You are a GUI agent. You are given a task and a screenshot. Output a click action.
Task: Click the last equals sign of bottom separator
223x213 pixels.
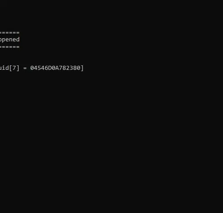[18, 47]
